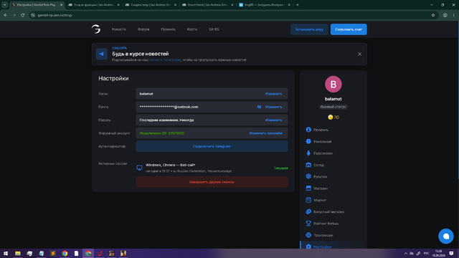Follow the Telegram channel link in banner
This screenshot has height=258, width=459.
click(x=165, y=59)
